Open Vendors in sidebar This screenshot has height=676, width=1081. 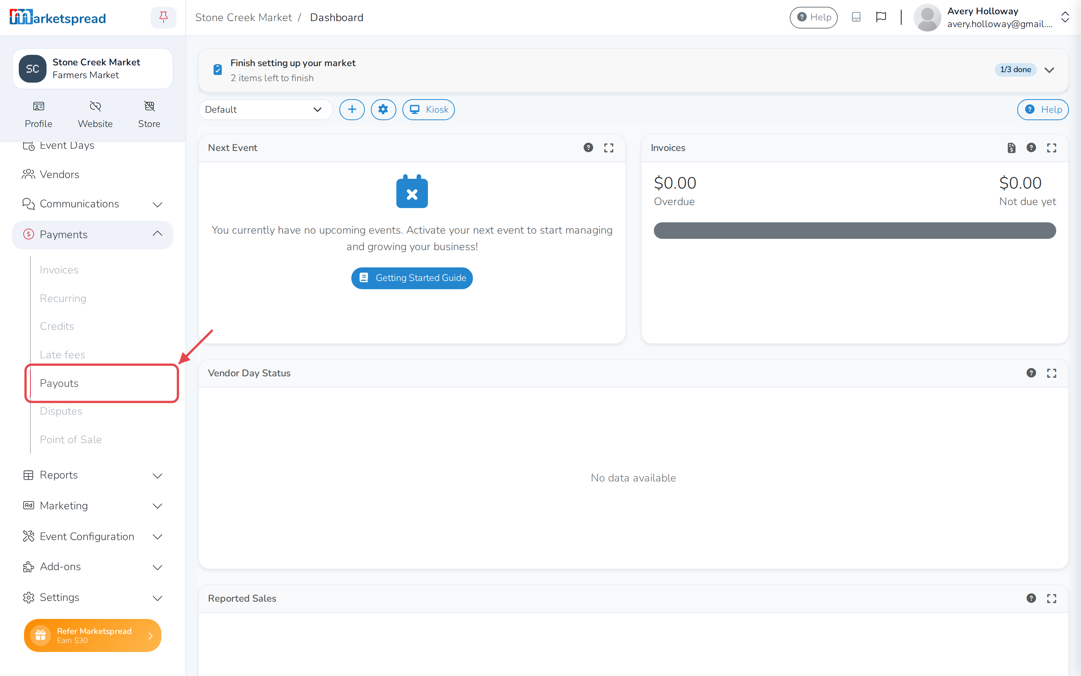[92, 174]
